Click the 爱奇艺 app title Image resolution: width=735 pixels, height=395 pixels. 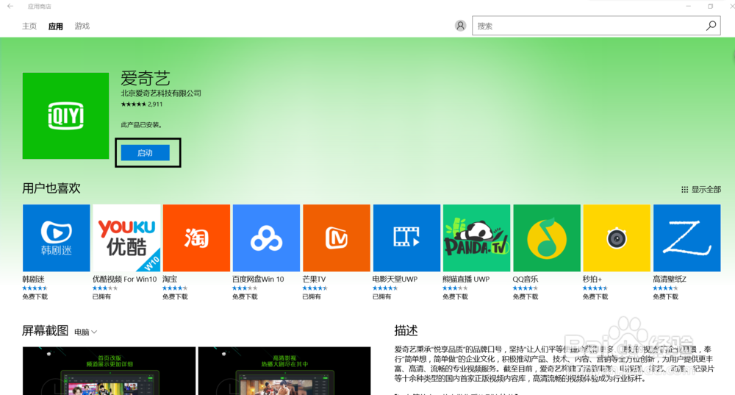146,78
